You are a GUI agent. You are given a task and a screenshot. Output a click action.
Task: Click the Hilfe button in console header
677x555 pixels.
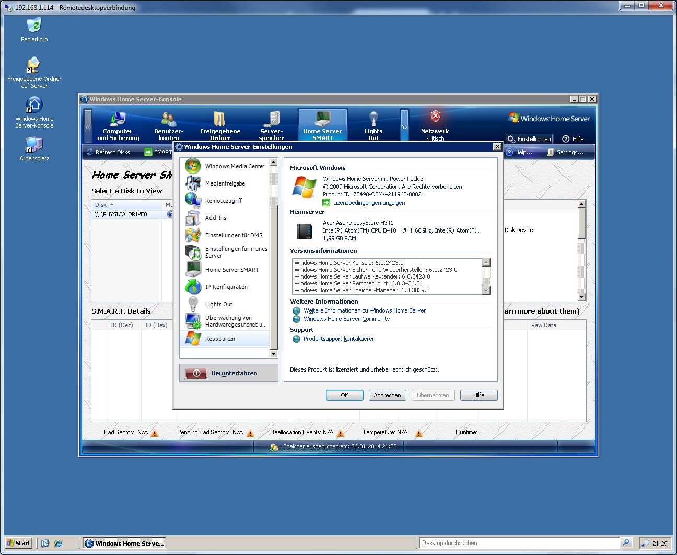[x=573, y=139]
